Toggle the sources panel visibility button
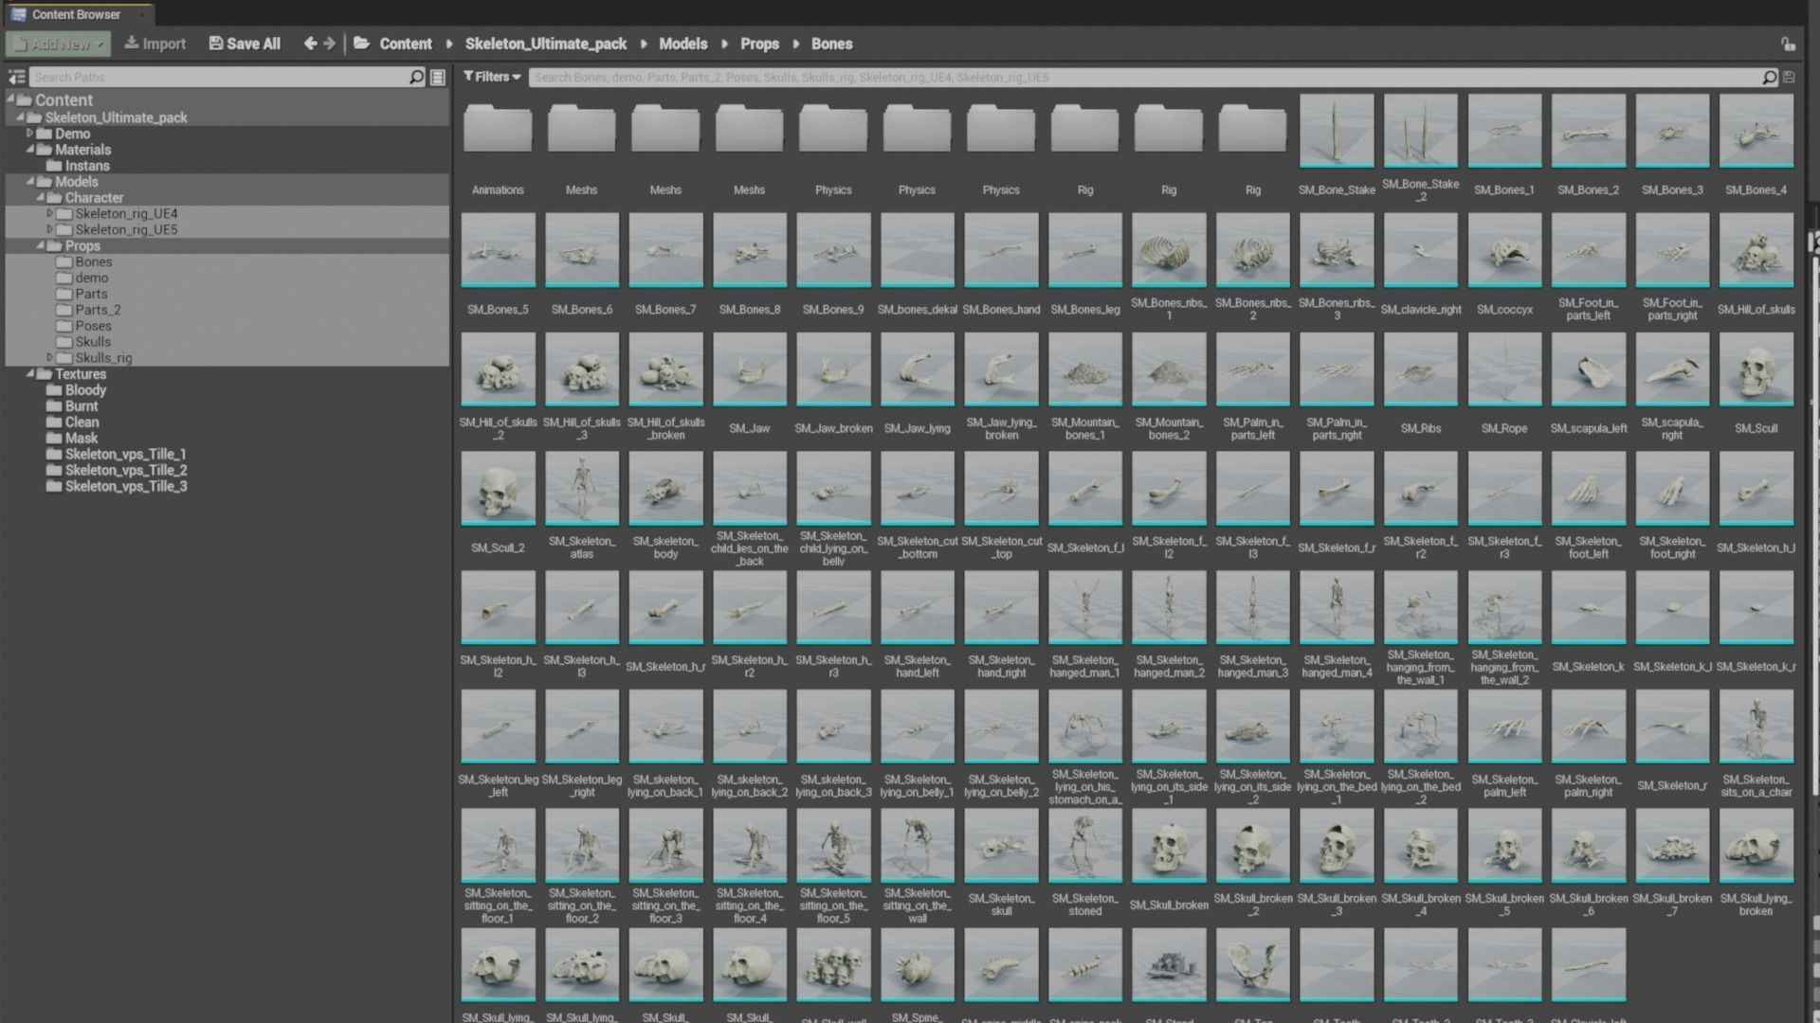 point(16,78)
